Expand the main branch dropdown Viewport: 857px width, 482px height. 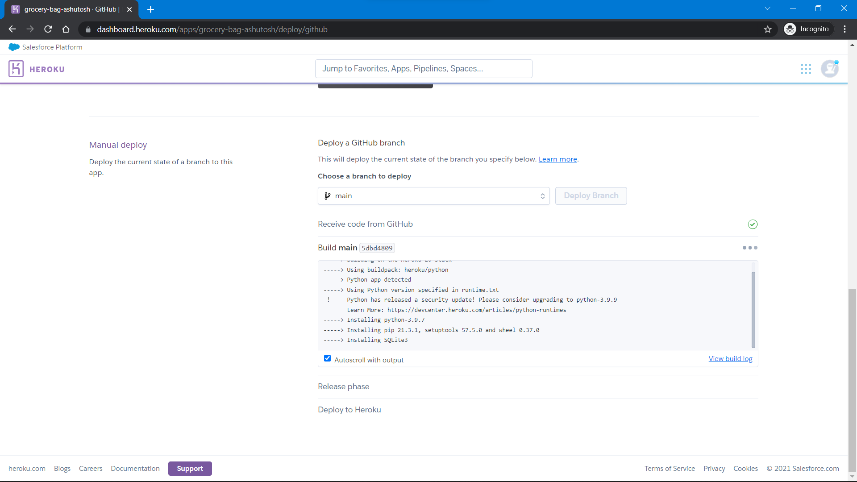pyautogui.click(x=433, y=196)
